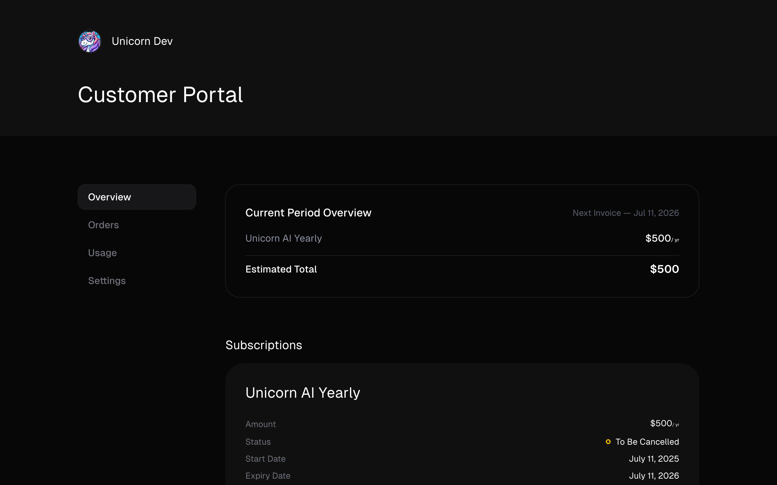Click the Subscriptions section heading
Screen dimensions: 777x485
[263, 345]
